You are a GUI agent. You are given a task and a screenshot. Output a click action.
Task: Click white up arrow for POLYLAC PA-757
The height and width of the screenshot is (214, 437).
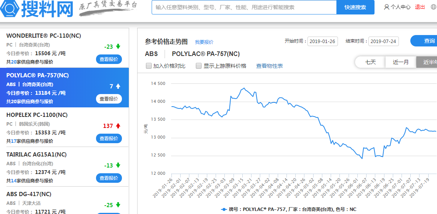[118, 86]
